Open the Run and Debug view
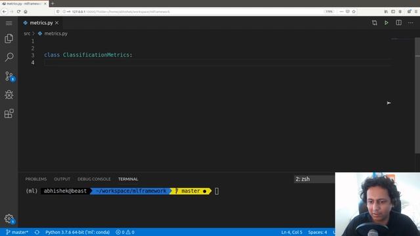The image size is (420, 236). click(9, 94)
